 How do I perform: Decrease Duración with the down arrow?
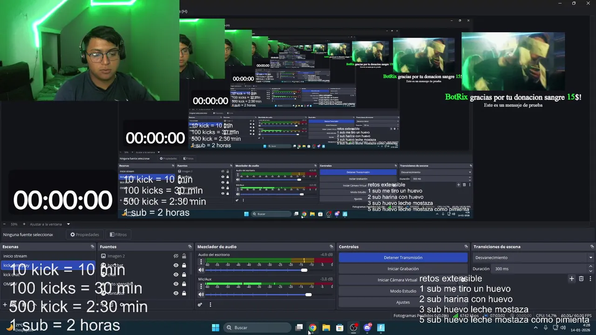(590, 271)
